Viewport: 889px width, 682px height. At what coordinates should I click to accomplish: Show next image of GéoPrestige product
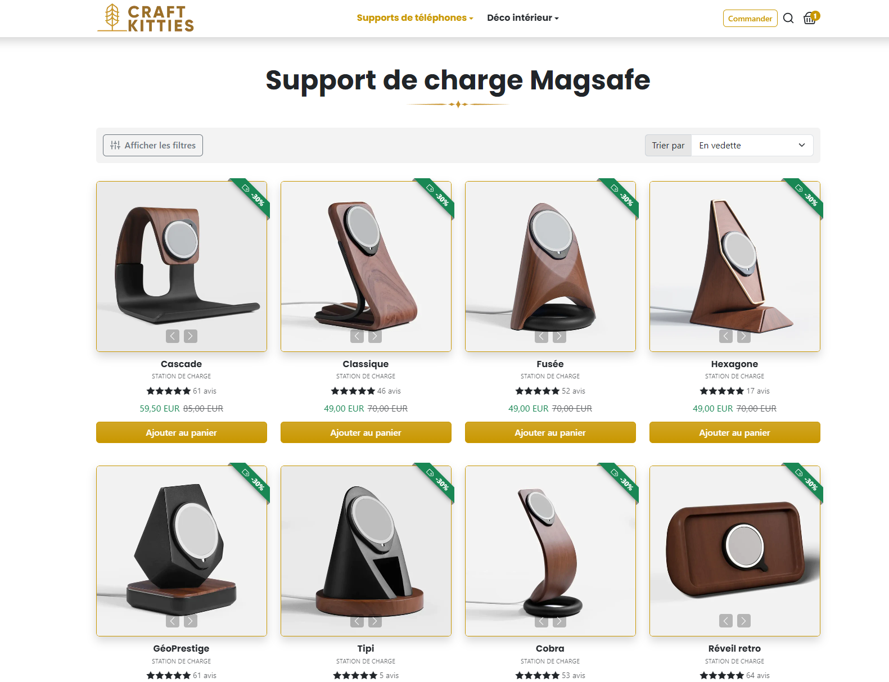[191, 621]
